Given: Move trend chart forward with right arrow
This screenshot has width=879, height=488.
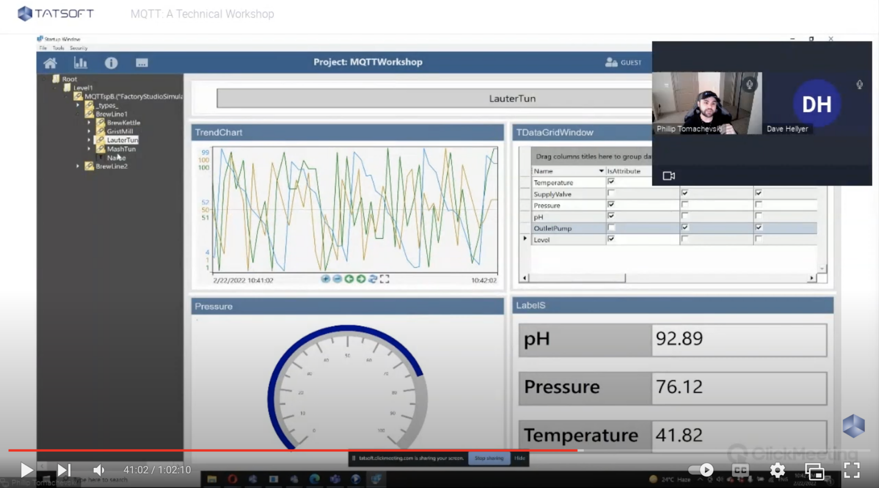Looking at the screenshot, I should click(361, 279).
